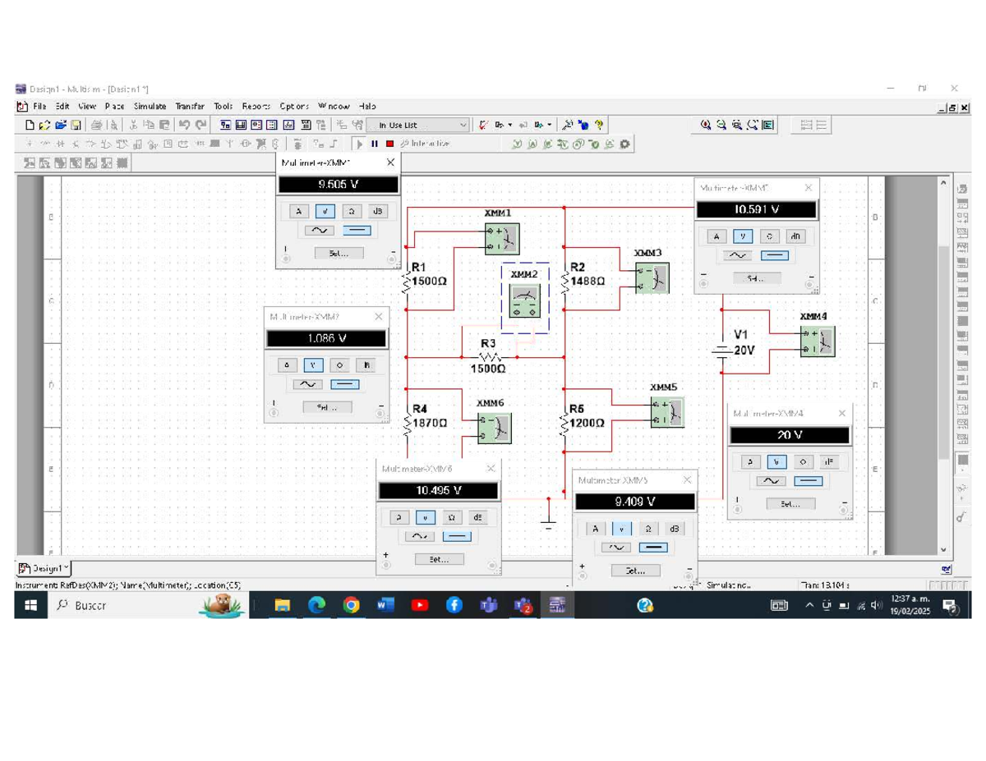Click Set... button on Multimeter-XMM1
Screen dimensions: 986x761
click(x=339, y=254)
